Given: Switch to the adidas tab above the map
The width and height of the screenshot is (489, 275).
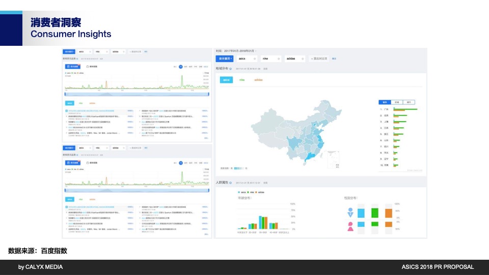Looking at the screenshot, I should pos(258,80).
